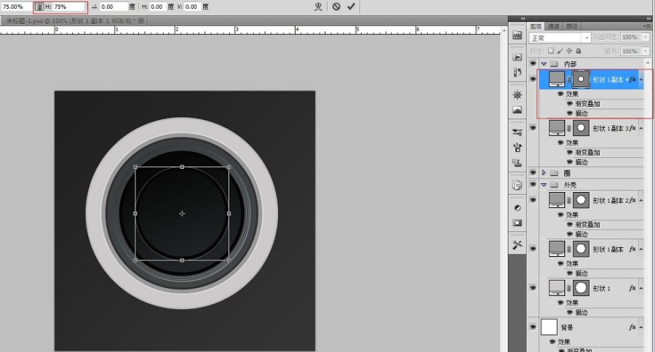
Task: Click the vertical skew V field
Action: 192,7
